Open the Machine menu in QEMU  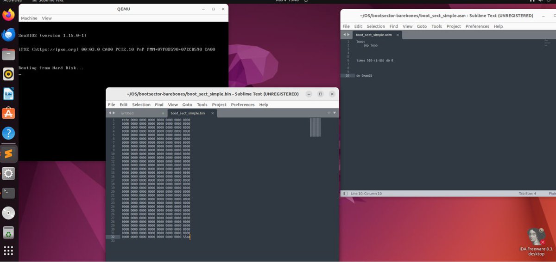[29, 18]
